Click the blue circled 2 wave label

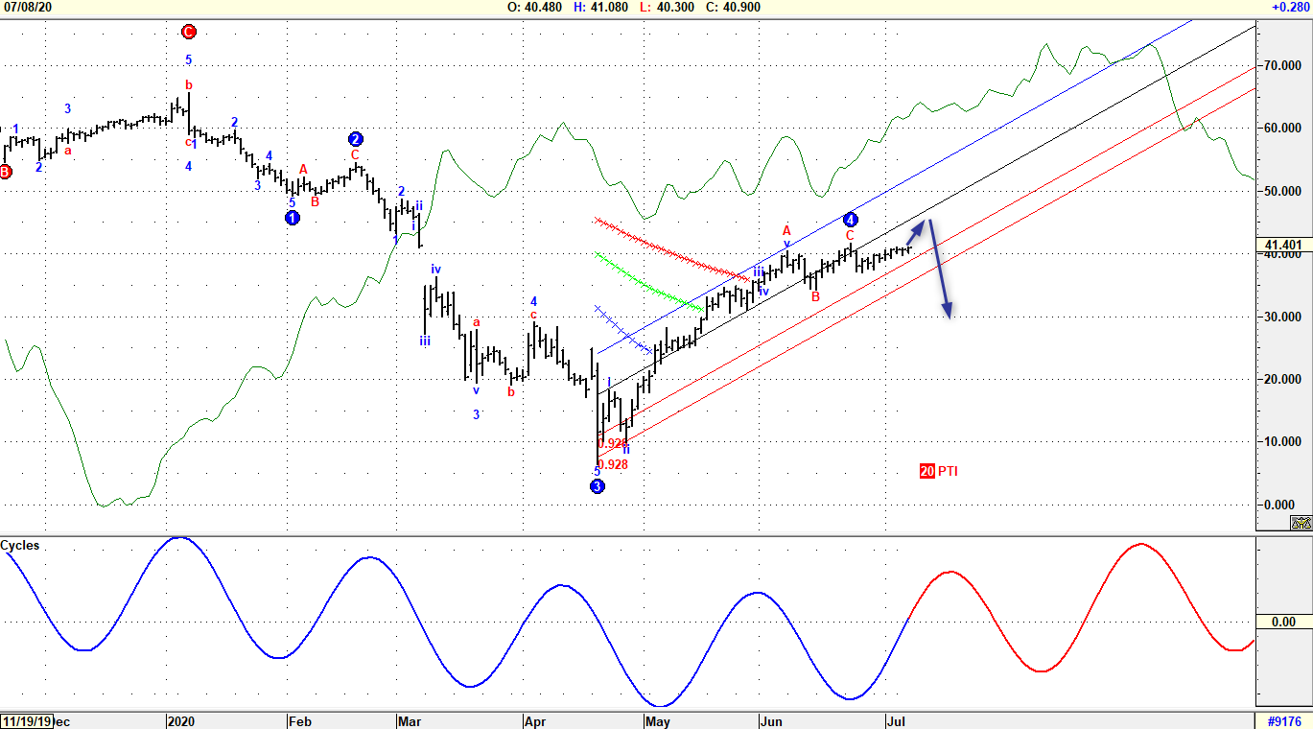point(356,138)
